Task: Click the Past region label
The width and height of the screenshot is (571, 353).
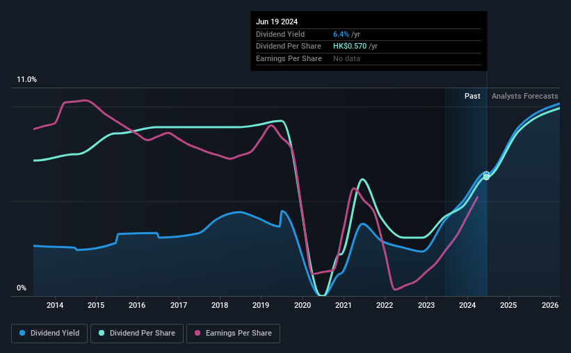Action: (x=472, y=96)
